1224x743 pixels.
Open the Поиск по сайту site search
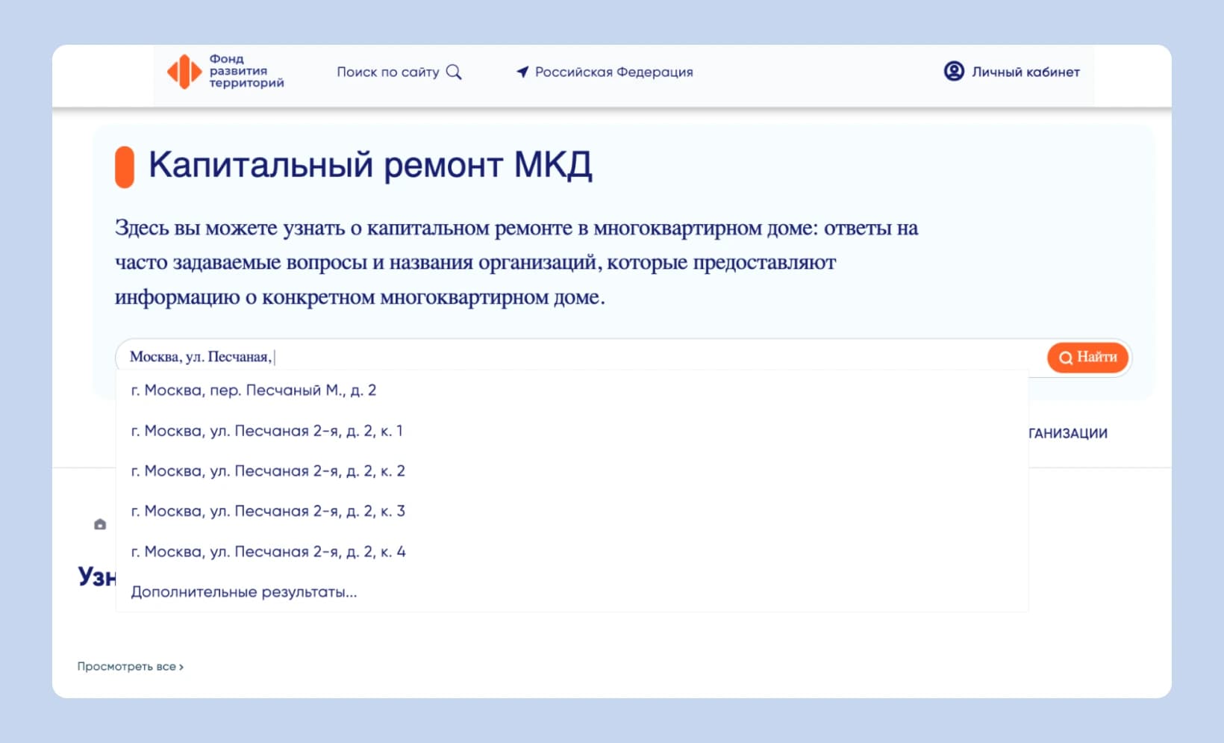(388, 72)
